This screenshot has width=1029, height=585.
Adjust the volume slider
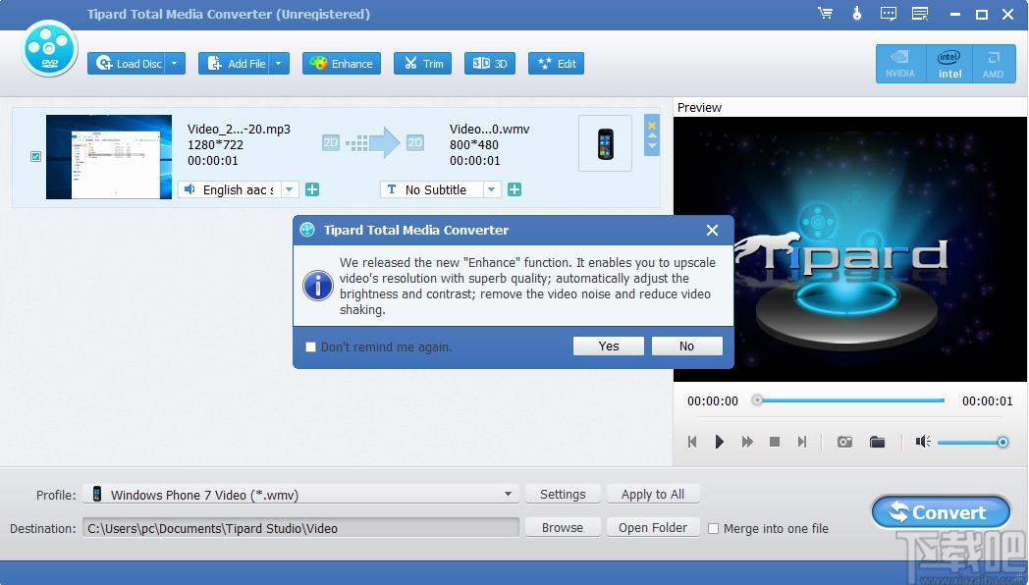(973, 443)
